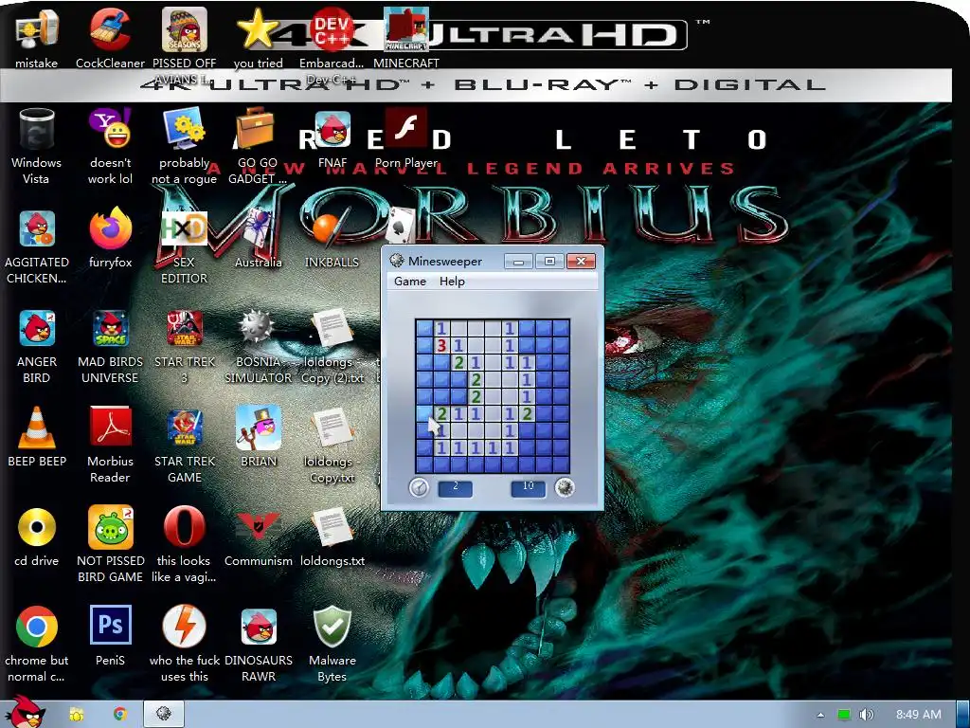Click the Show desktop strip on taskbar
This screenshot has width=970, height=728.
(962, 715)
